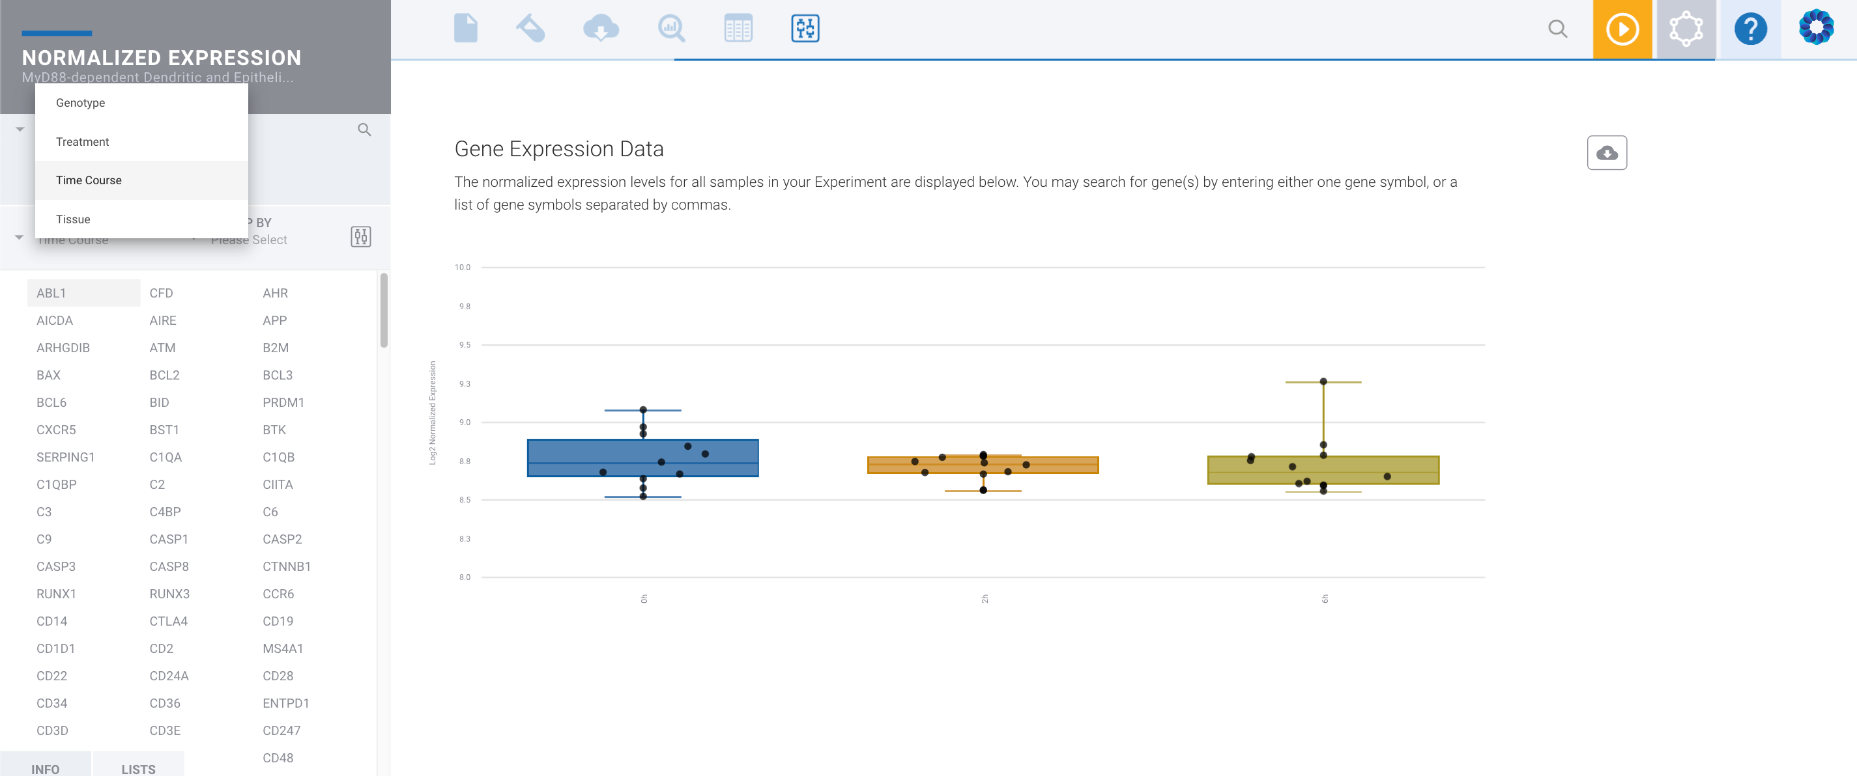Click the gene list vertical scrollbar
1857x776 pixels.
coord(384,311)
